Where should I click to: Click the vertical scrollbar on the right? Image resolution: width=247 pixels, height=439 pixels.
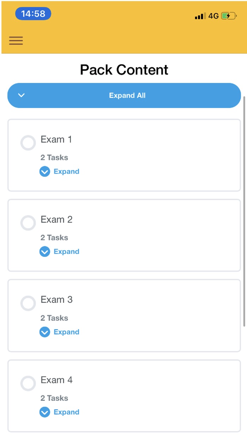pos(245,212)
